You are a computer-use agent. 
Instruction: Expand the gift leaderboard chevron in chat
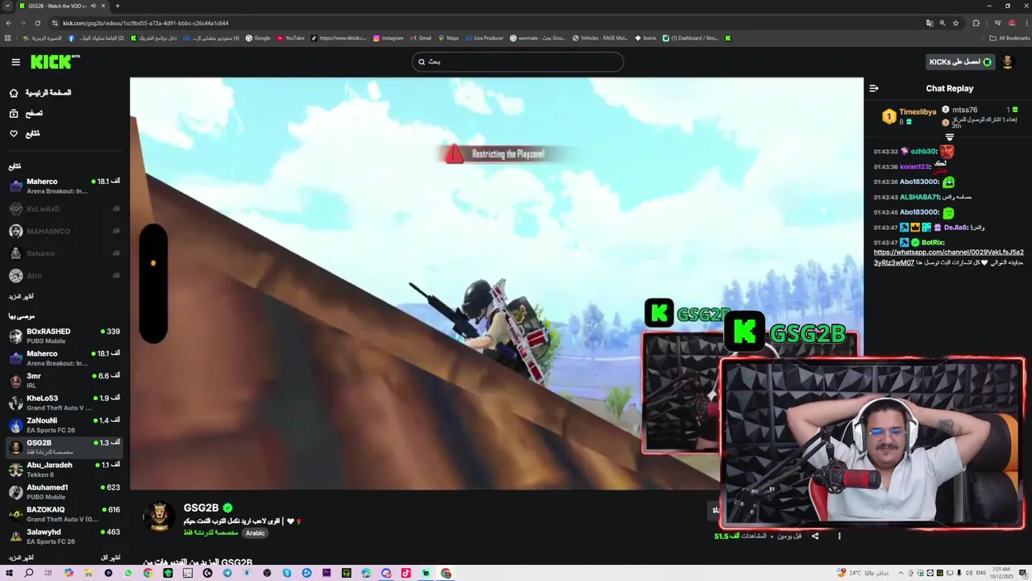[949, 138]
